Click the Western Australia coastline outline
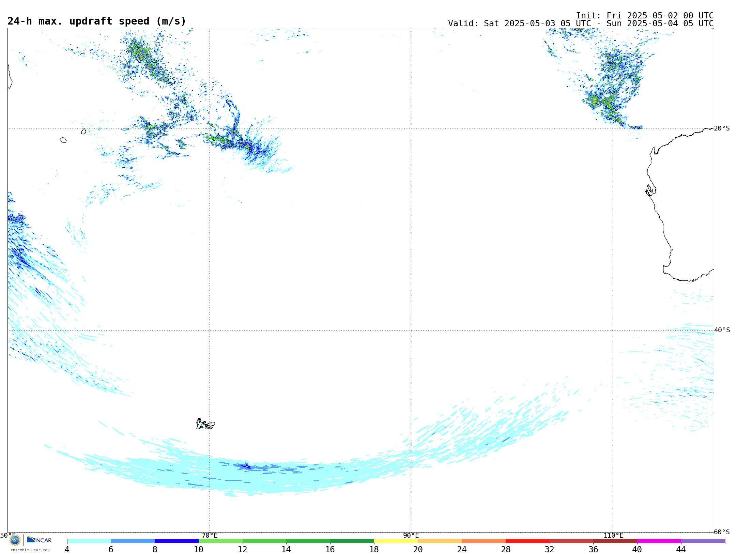This screenshot has width=736, height=554. coord(680,204)
